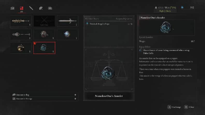This screenshot has height=115, width=205.
Task: Click the A Exchange button
Action: [x=174, y=107]
